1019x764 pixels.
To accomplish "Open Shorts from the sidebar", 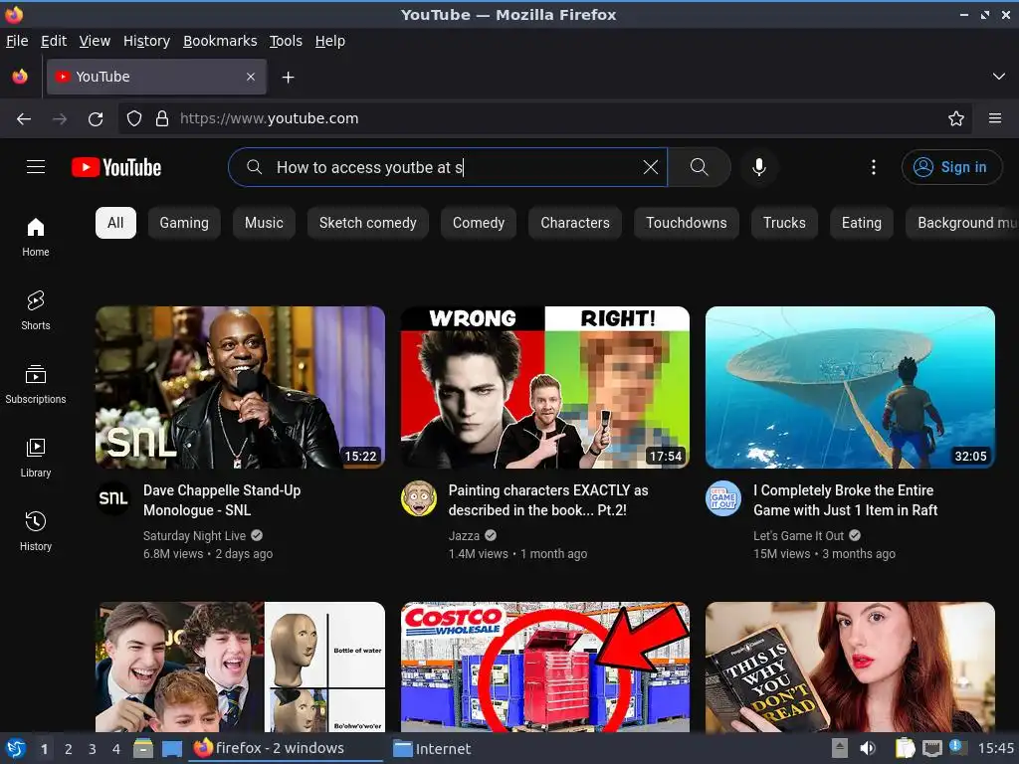I will (x=36, y=311).
